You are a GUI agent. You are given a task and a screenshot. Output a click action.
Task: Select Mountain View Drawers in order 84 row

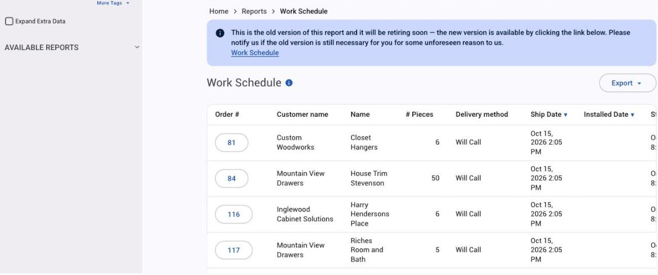[x=300, y=178]
